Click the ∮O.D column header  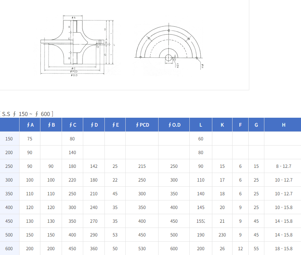[x=174, y=125]
